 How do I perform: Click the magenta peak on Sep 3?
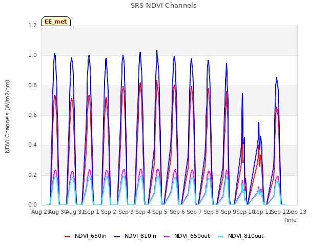124,170
